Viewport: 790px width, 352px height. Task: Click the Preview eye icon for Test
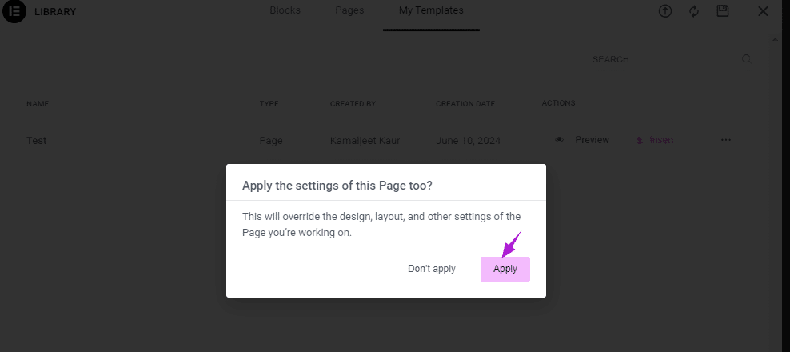(560, 140)
